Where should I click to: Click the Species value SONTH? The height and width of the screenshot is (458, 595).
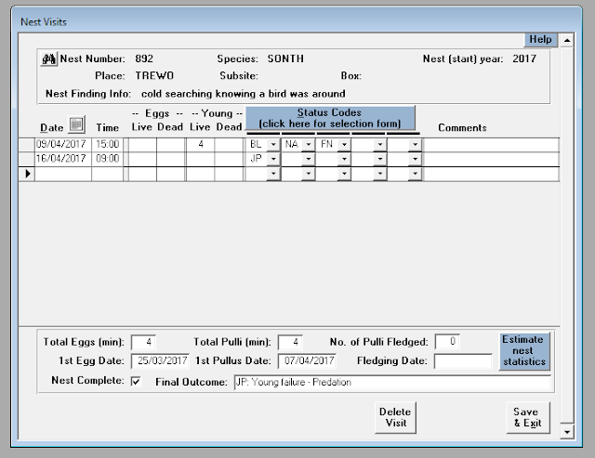(x=285, y=59)
